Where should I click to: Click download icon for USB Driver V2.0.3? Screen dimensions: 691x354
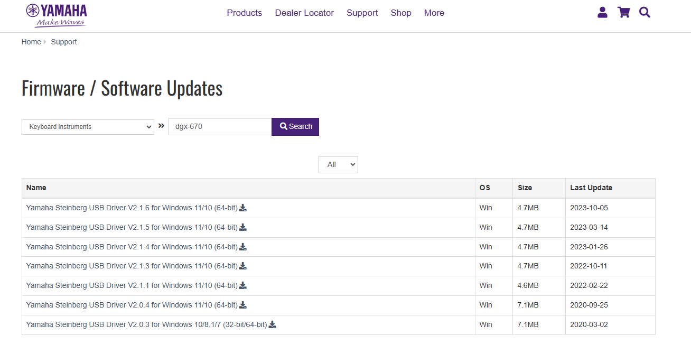pos(273,324)
